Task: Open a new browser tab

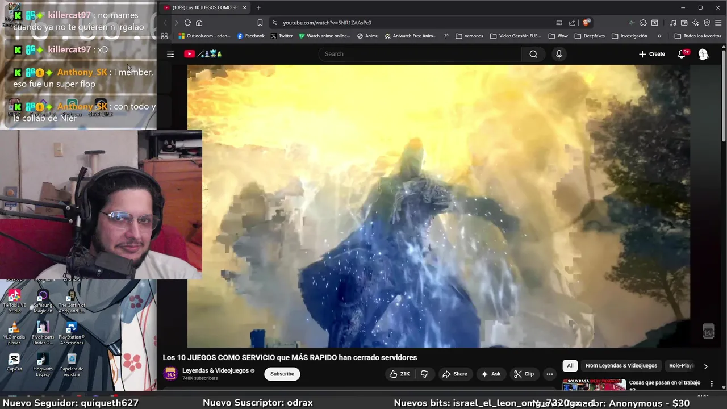Action: tap(258, 7)
